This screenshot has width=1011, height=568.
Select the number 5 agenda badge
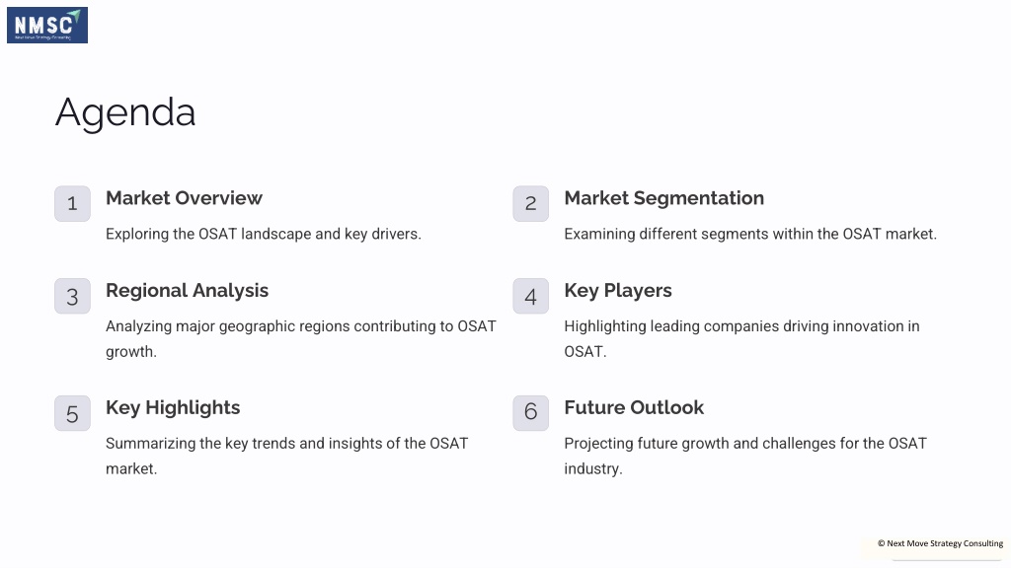[72, 413]
